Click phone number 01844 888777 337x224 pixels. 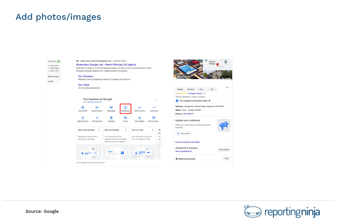coord(188,114)
